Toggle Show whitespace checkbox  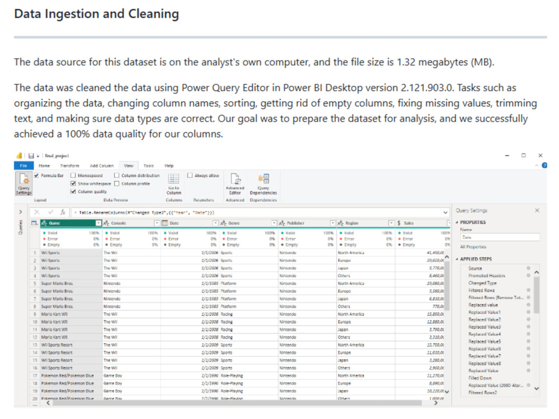point(73,183)
